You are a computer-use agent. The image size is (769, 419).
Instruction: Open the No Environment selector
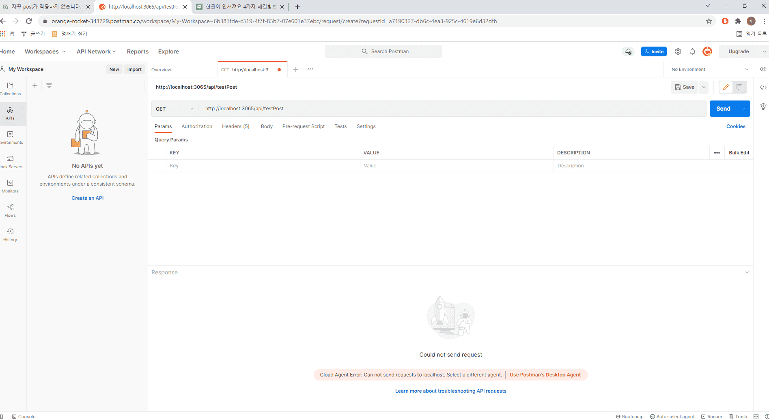point(710,69)
